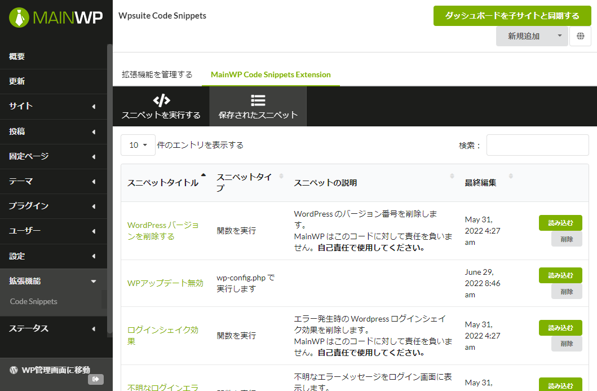
Task: Click the Wpsuite Code Snippets page title
Action: point(162,16)
